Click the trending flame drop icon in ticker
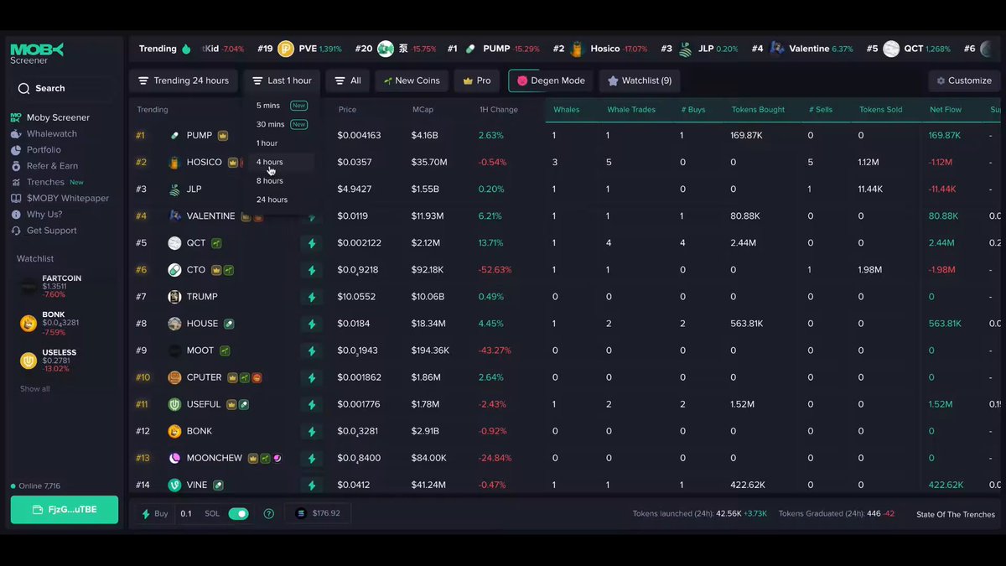The image size is (1006, 566). pos(186,49)
